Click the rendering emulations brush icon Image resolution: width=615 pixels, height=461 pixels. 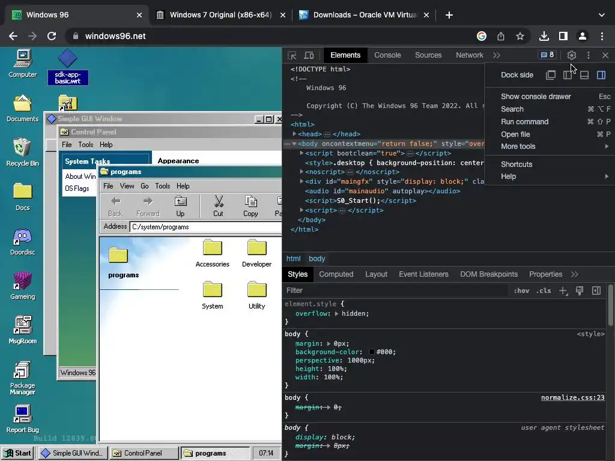[580, 291]
